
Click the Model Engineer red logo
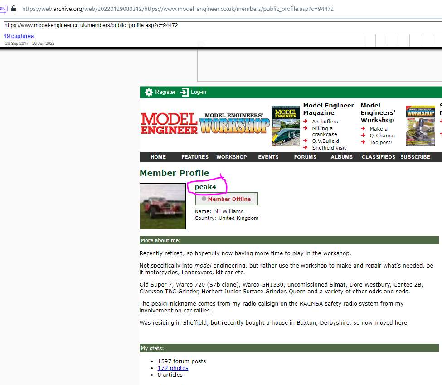coord(169,123)
